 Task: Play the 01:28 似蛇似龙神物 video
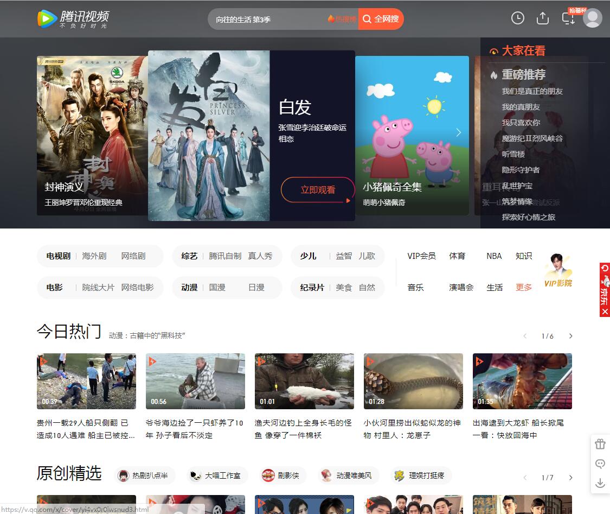tap(413, 381)
